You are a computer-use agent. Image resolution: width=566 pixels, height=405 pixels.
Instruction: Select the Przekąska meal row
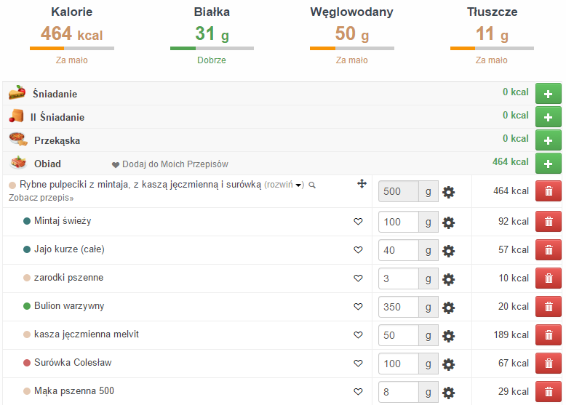pos(57,140)
